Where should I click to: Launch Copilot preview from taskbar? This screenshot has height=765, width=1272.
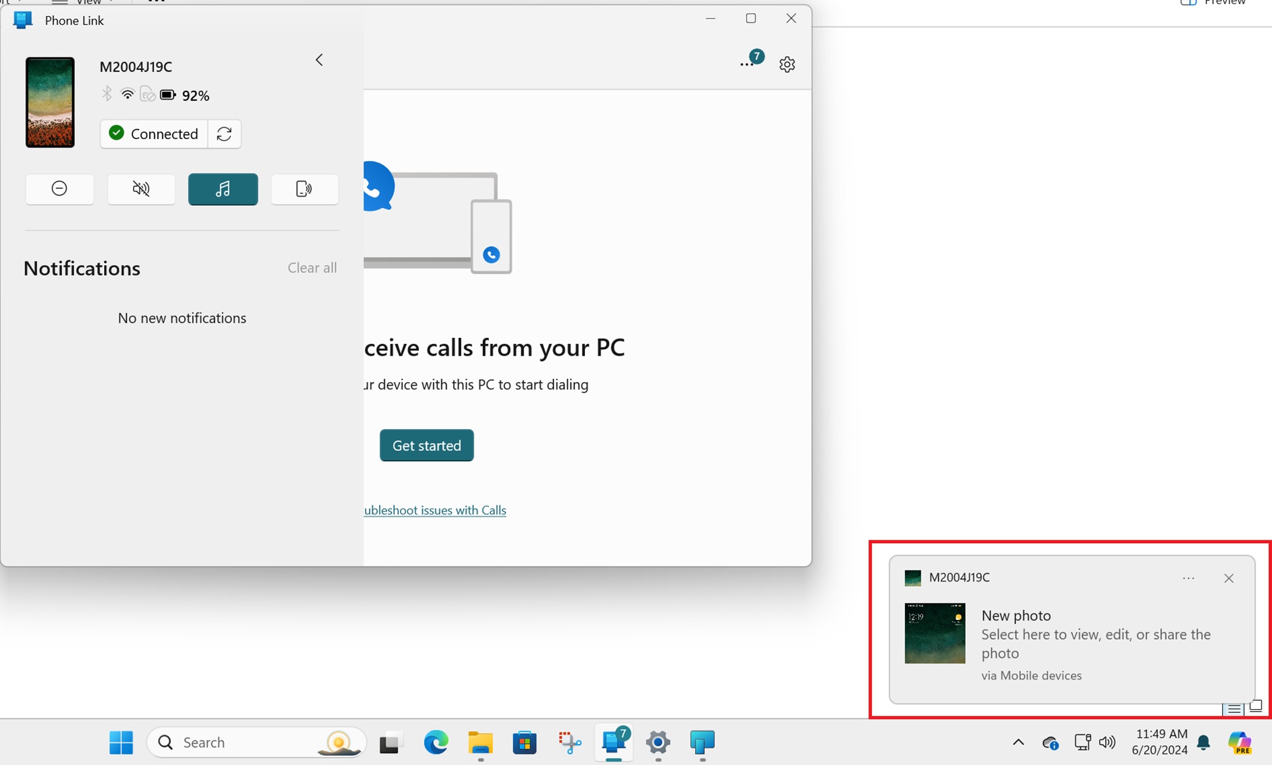[1240, 742]
